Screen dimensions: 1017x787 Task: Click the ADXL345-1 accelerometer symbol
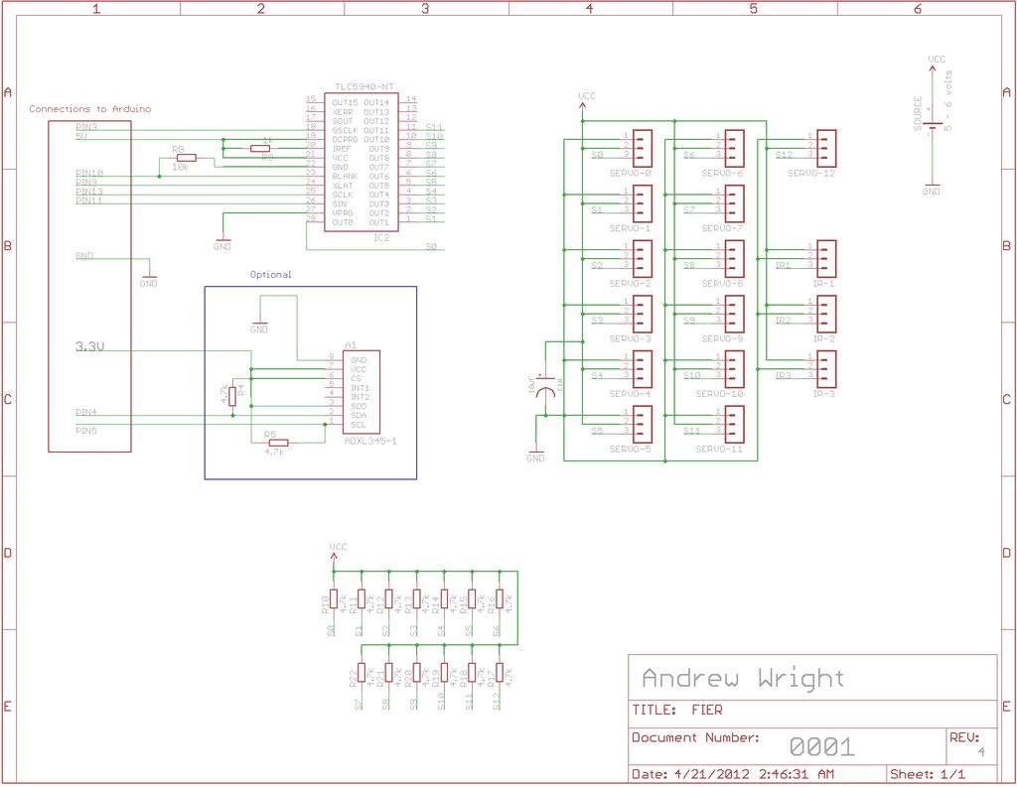click(363, 389)
